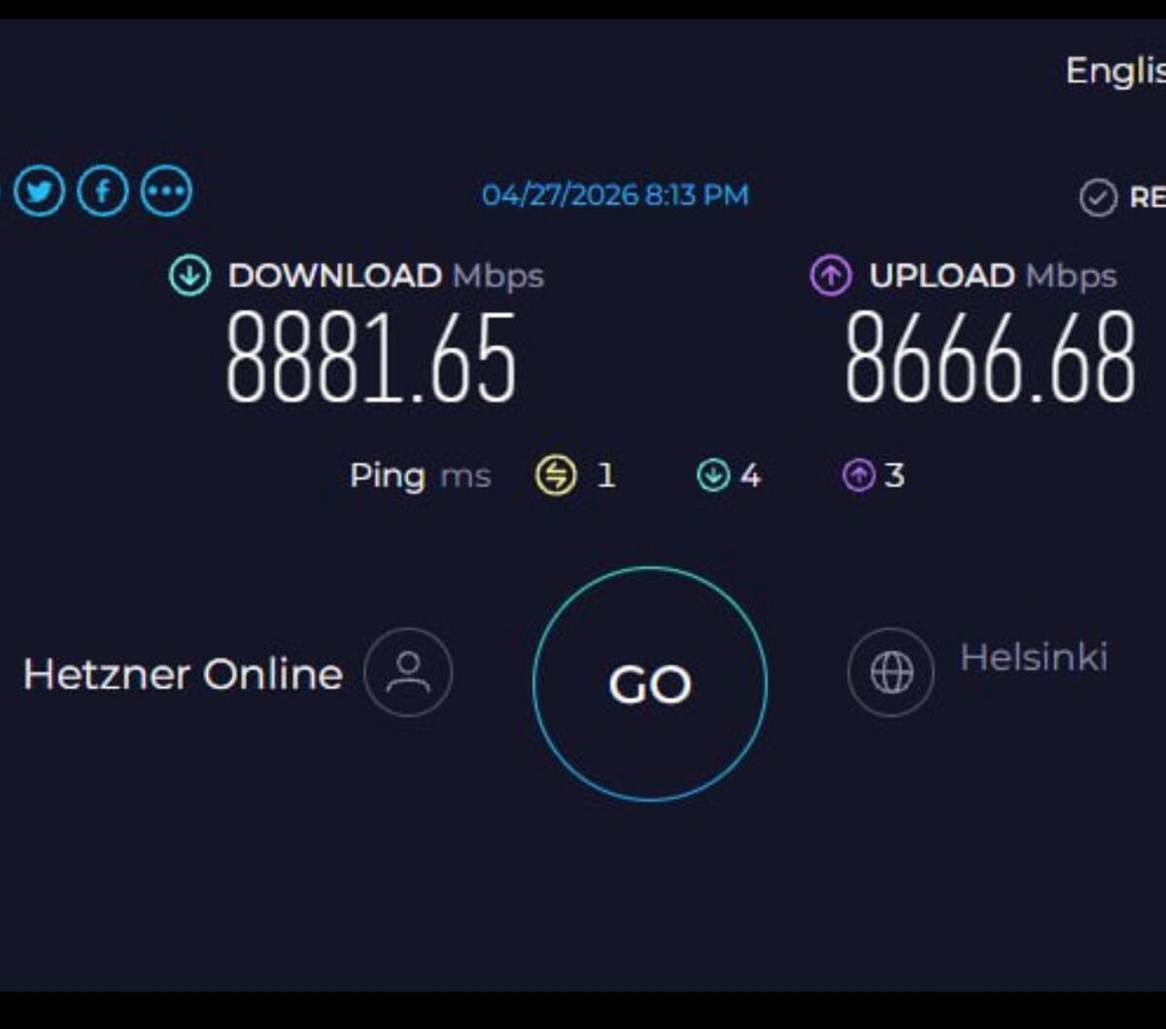
Task: Open result dated 04/27/2026 8:13 PM
Action: [x=616, y=195]
